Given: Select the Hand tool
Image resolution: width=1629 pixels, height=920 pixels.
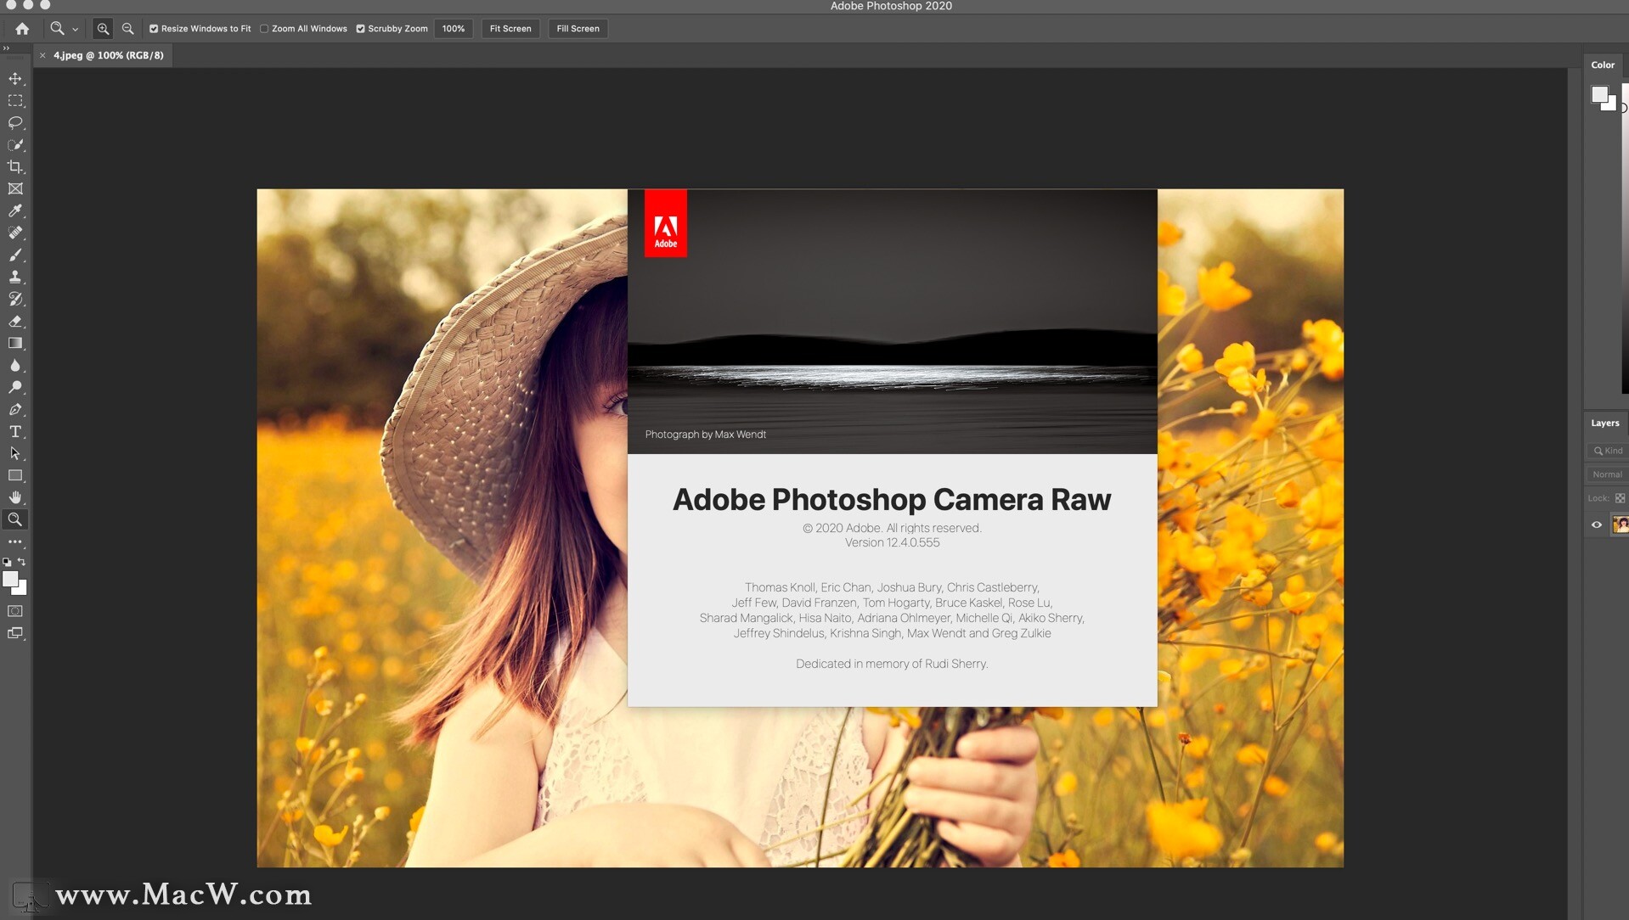Looking at the screenshot, I should tap(15, 498).
